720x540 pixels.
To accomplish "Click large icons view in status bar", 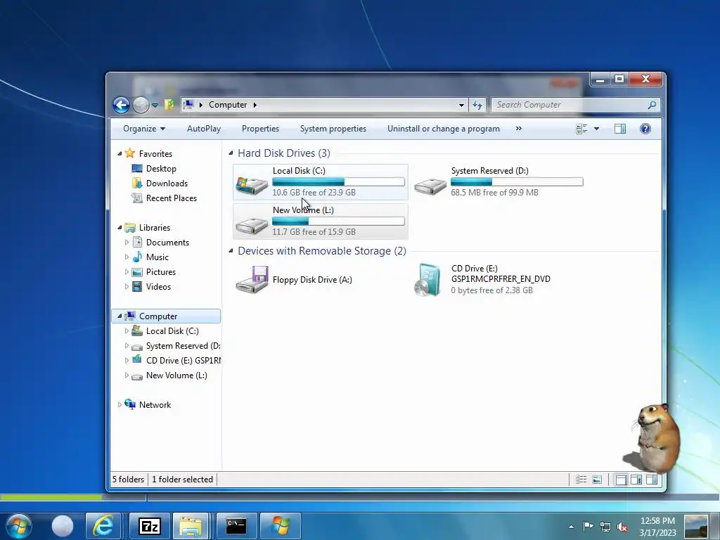I will click(x=597, y=480).
